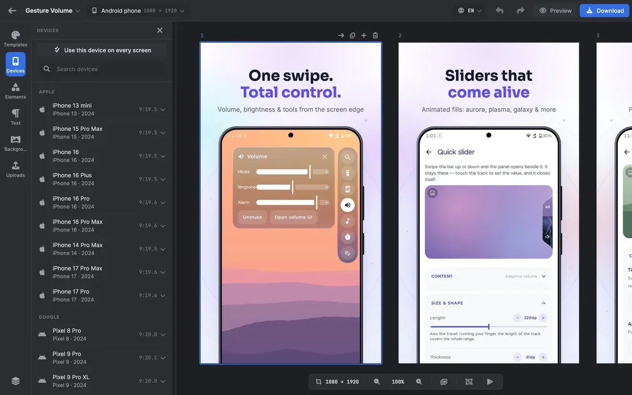
Task: Select the iPhone 16 device
Action: pyautogui.click(x=102, y=156)
